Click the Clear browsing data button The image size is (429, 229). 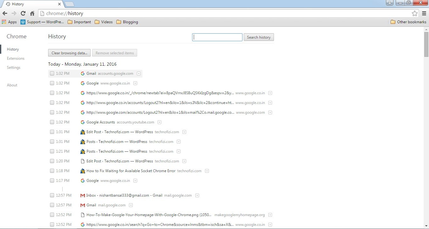click(x=70, y=53)
